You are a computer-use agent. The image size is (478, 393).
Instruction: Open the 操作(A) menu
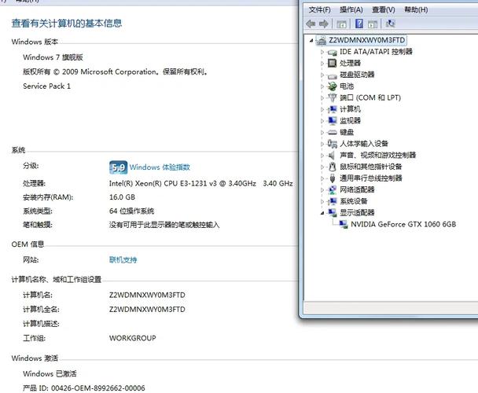(351, 9)
